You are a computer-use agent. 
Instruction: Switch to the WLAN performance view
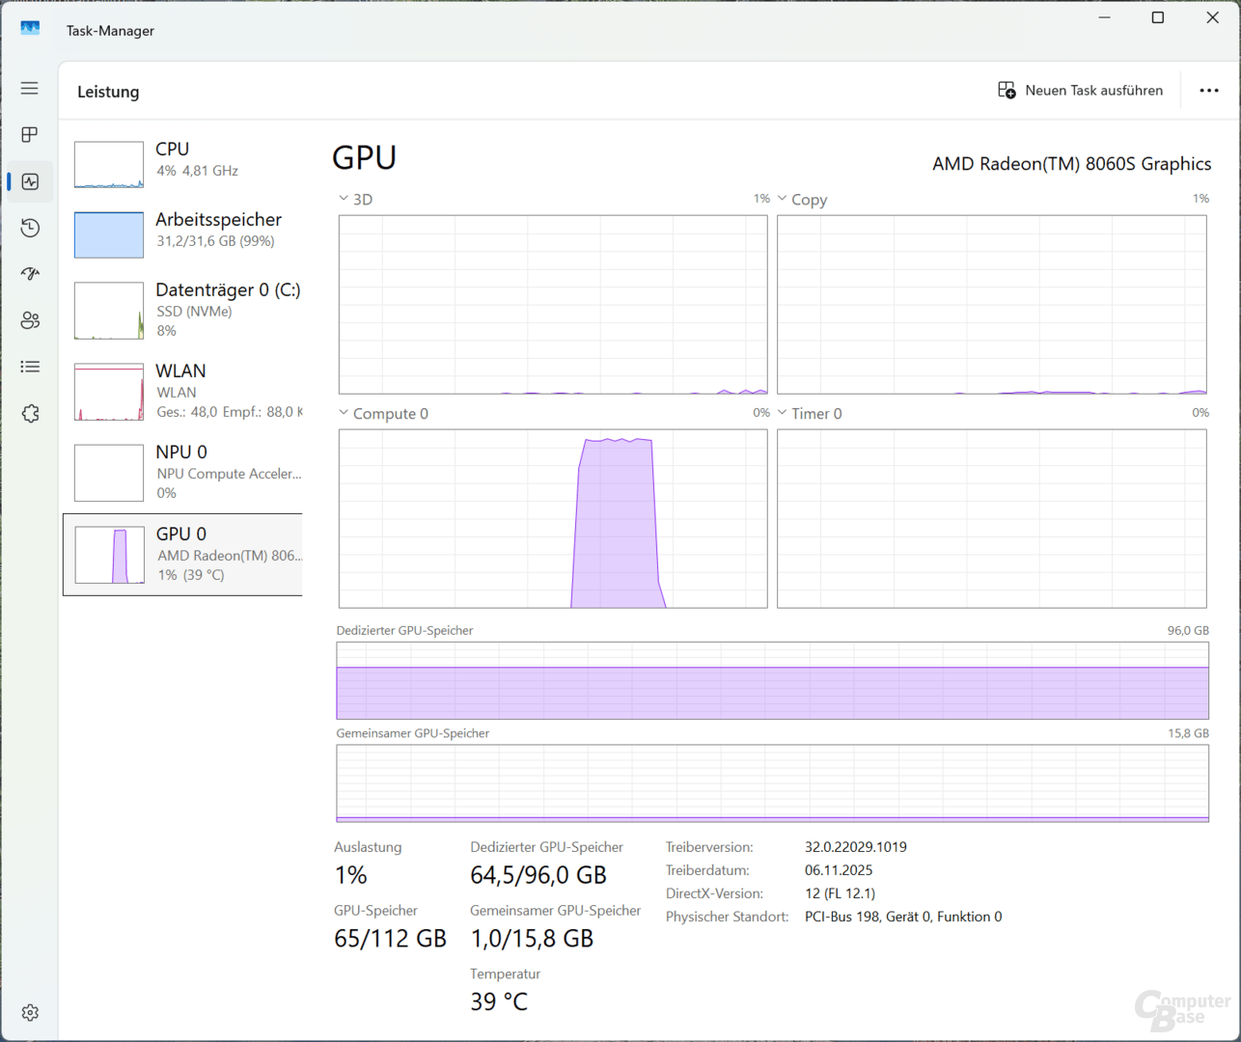(x=183, y=390)
